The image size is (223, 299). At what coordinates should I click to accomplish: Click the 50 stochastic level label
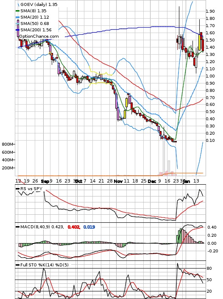coord(209,280)
